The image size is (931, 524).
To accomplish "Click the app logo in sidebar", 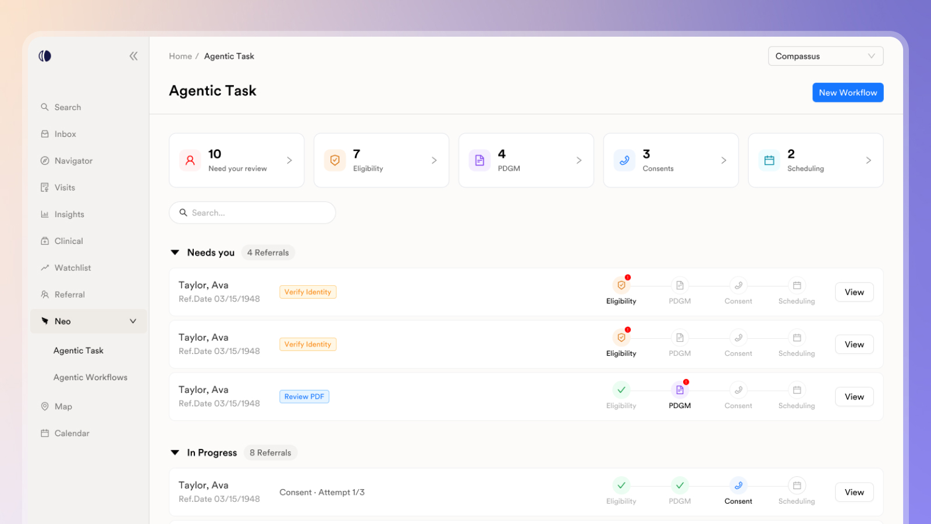I will point(45,56).
